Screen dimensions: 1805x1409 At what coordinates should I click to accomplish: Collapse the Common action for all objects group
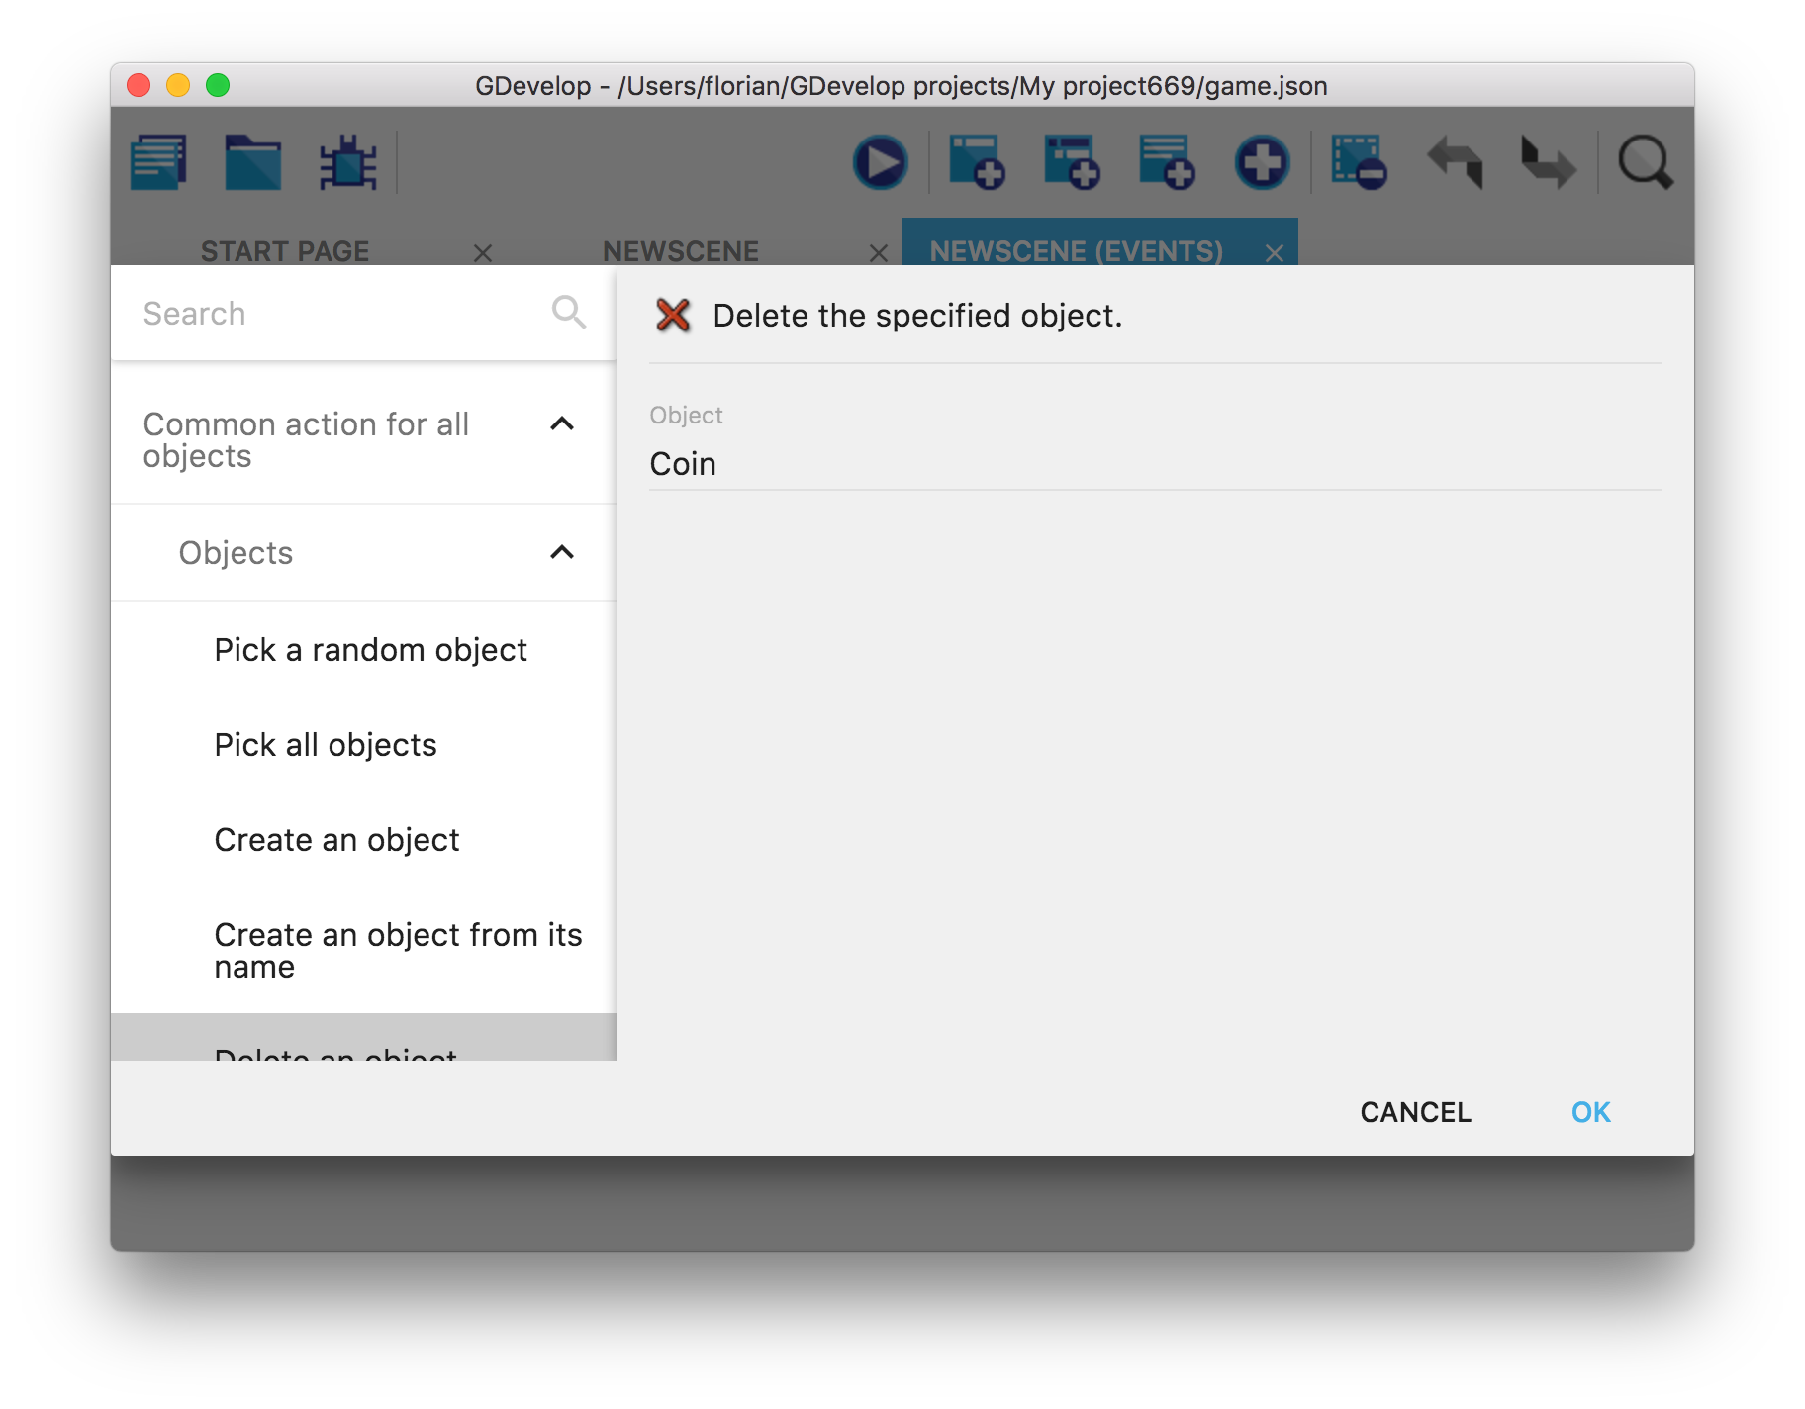click(561, 424)
